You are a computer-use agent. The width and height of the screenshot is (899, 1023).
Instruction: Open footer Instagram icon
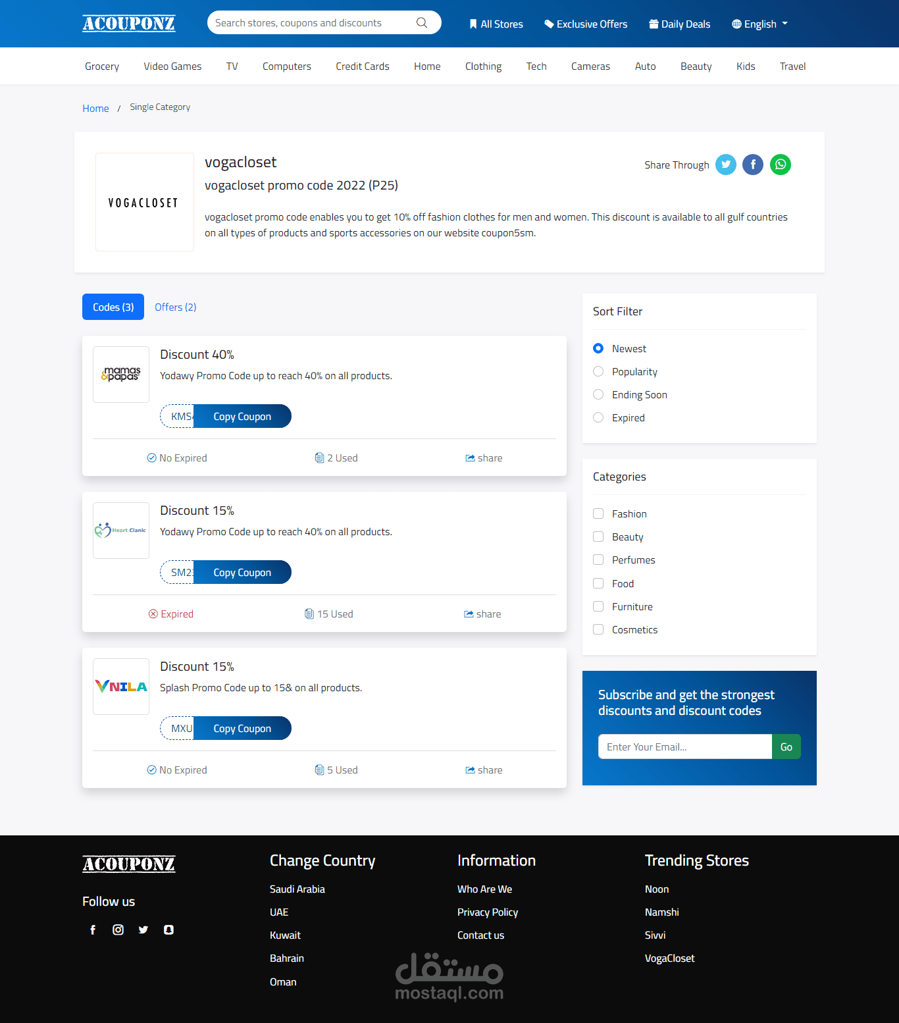point(118,930)
